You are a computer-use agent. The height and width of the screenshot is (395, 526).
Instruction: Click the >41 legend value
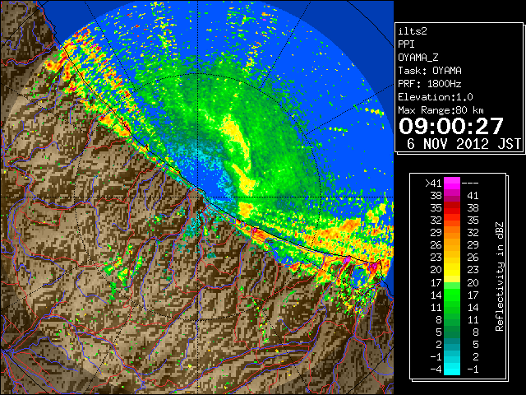(433, 183)
